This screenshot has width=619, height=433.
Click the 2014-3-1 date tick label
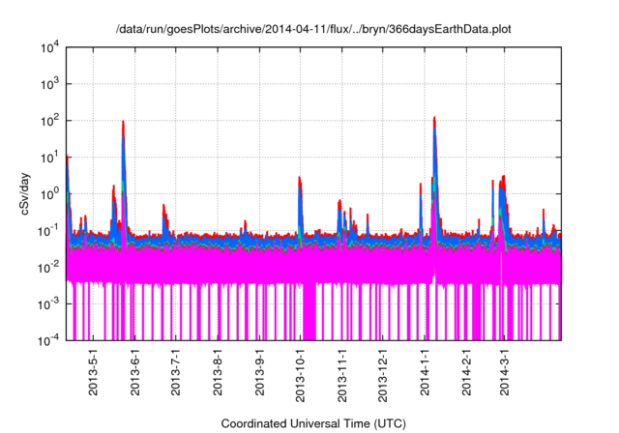(x=505, y=372)
